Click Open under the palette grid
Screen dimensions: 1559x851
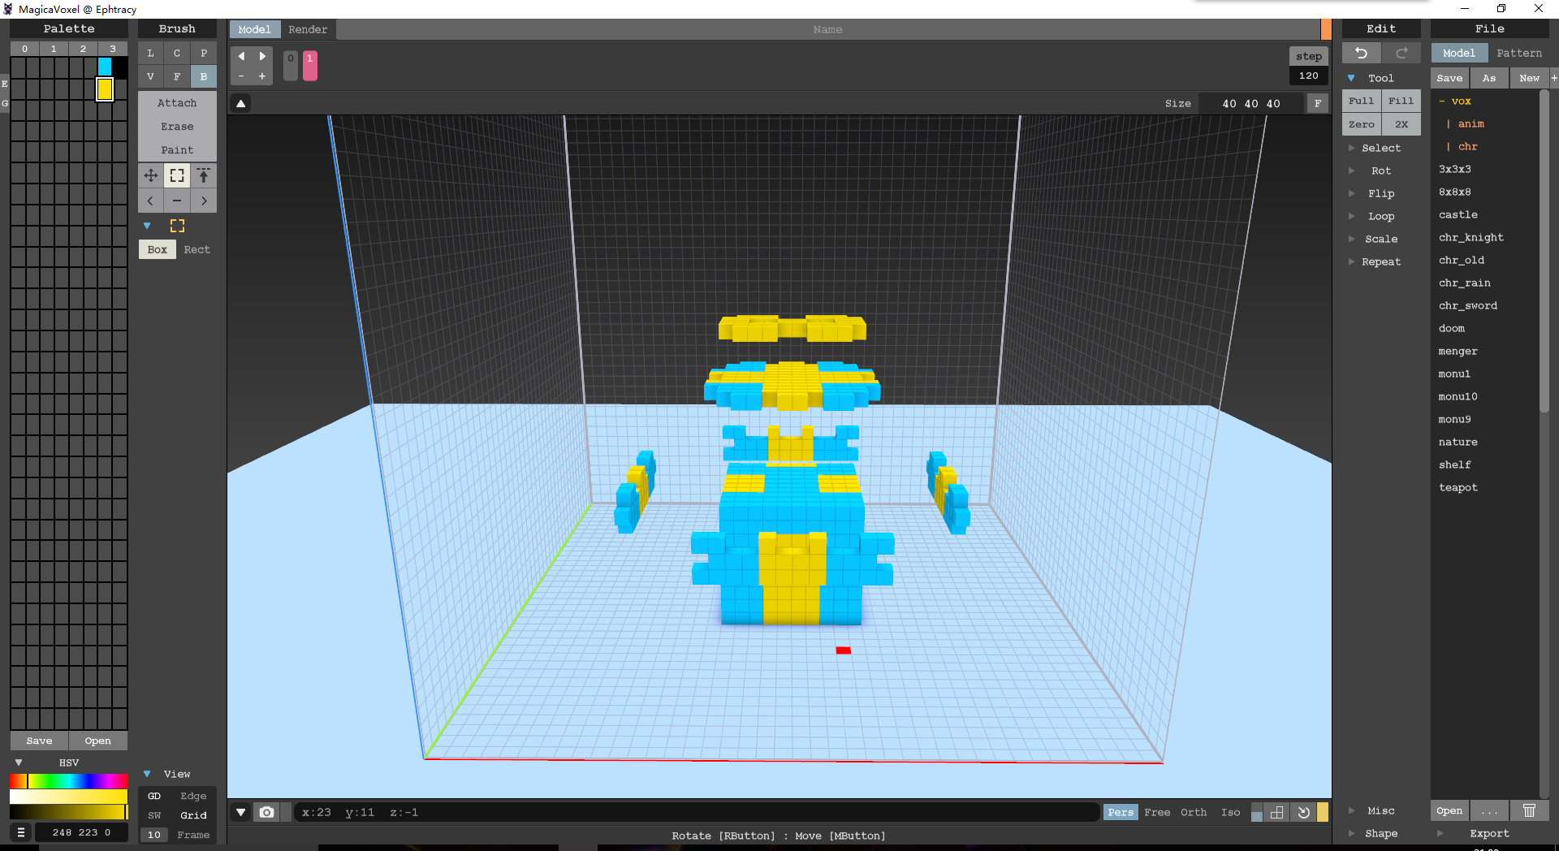(97, 741)
